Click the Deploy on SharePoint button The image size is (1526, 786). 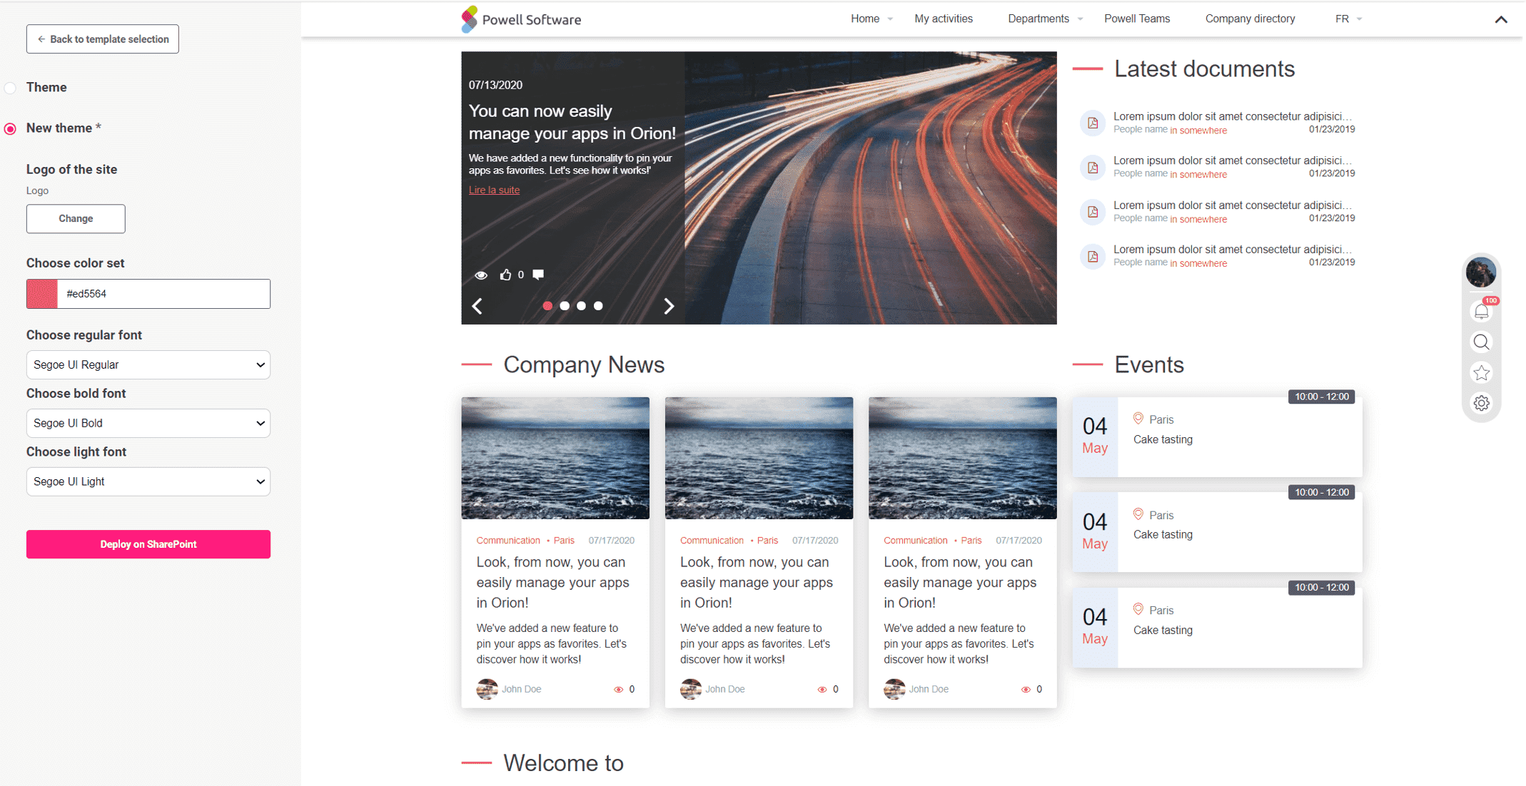pos(148,544)
